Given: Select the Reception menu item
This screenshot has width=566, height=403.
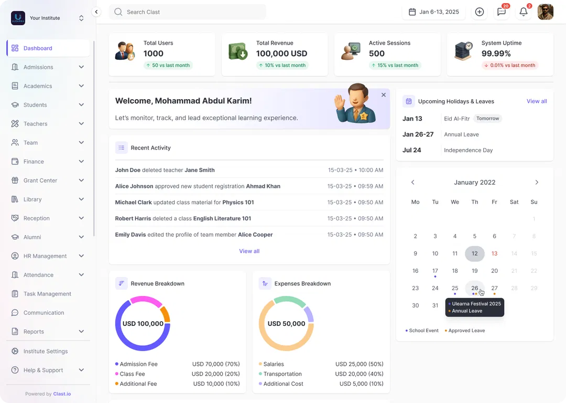Looking at the screenshot, I should pos(48,218).
